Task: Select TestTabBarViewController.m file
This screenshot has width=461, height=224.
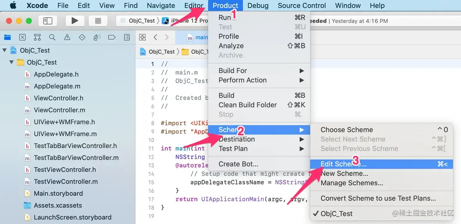Action: [76, 158]
